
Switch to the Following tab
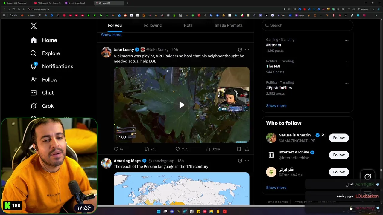[x=153, y=25]
